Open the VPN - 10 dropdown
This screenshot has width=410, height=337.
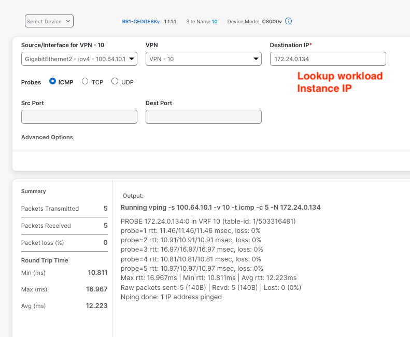click(203, 59)
